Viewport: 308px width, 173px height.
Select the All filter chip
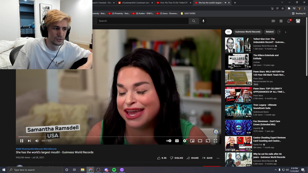(x=228, y=32)
